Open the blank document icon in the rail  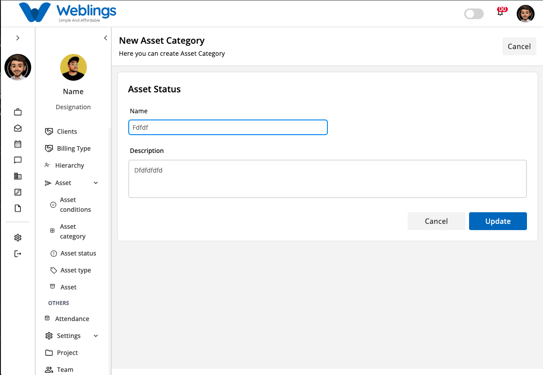[18, 208]
